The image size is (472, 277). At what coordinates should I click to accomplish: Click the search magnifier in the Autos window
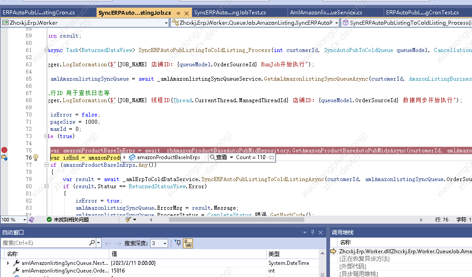92,243
